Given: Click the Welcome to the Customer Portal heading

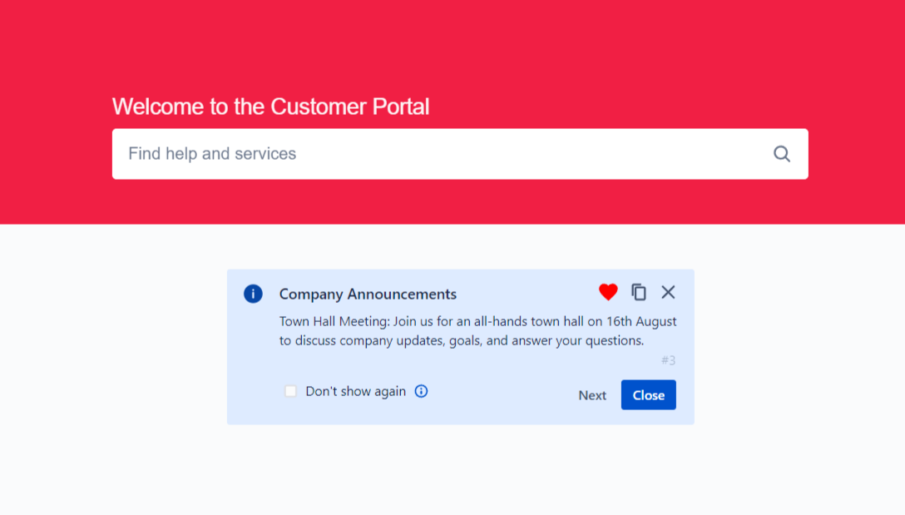Looking at the screenshot, I should coord(270,106).
